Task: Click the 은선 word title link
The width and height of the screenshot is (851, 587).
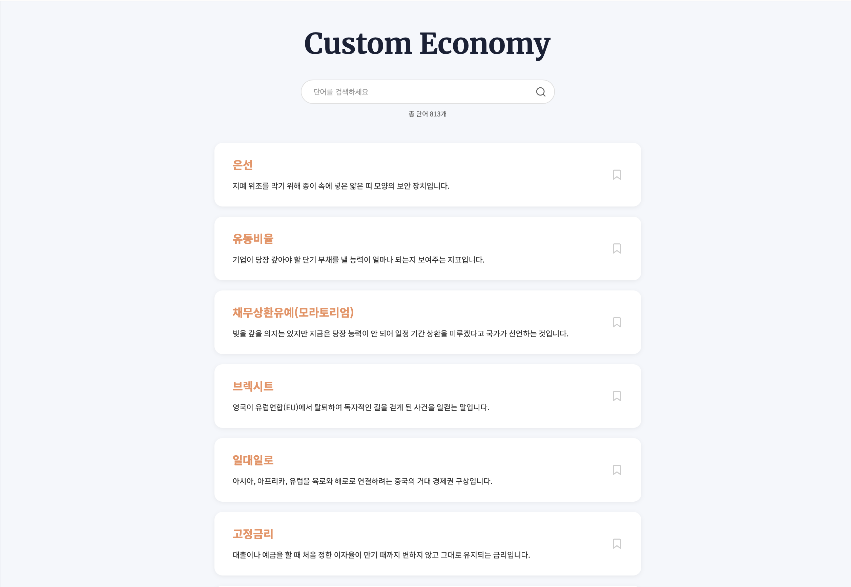Action: (x=243, y=165)
